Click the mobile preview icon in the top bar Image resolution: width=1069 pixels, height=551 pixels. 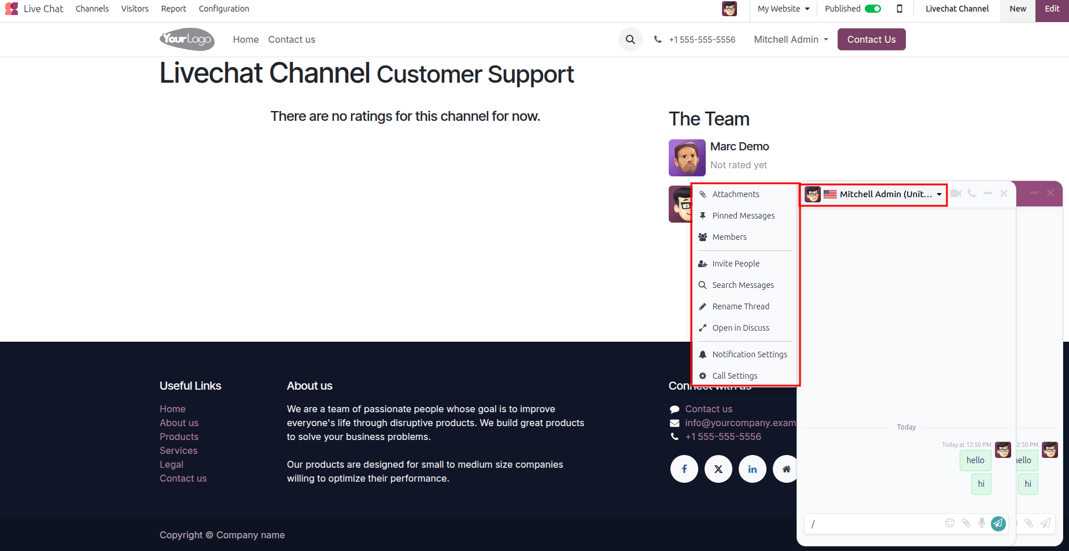900,9
